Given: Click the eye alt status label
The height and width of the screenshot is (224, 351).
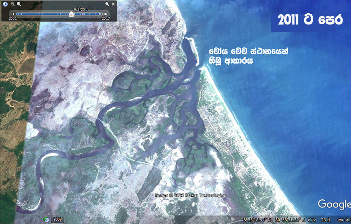Looking at the screenshot, I should (x=344, y=220).
